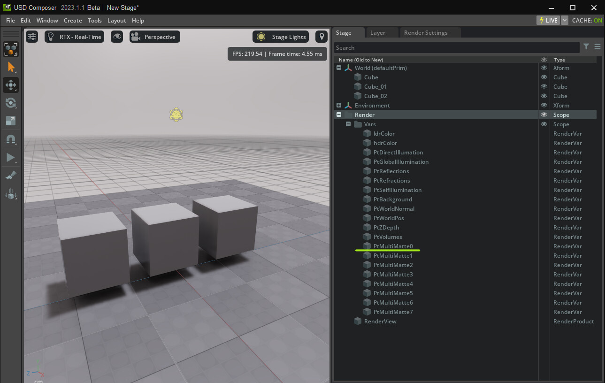Sort by Name (Old to New) header

point(361,60)
